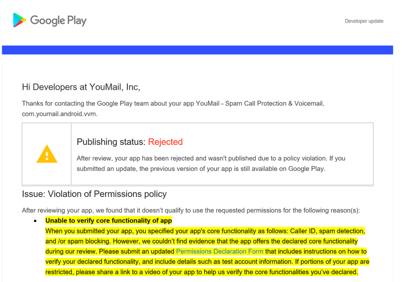The image size is (412, 282).
Task: Click the Google Play triangle logo
Action: point(18,20)
